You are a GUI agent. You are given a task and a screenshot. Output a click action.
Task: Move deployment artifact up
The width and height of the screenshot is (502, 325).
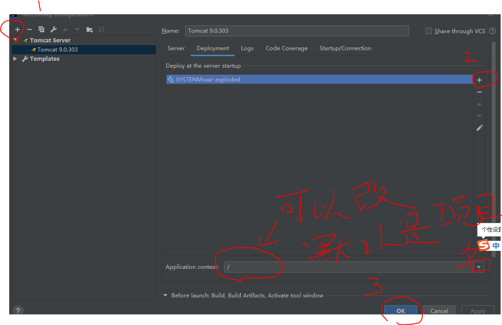tap(479, 104)
